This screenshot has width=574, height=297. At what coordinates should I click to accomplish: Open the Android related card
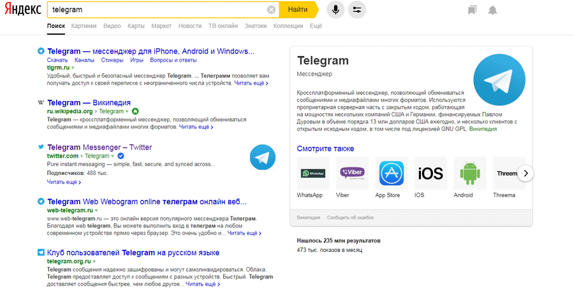[469, 177]
